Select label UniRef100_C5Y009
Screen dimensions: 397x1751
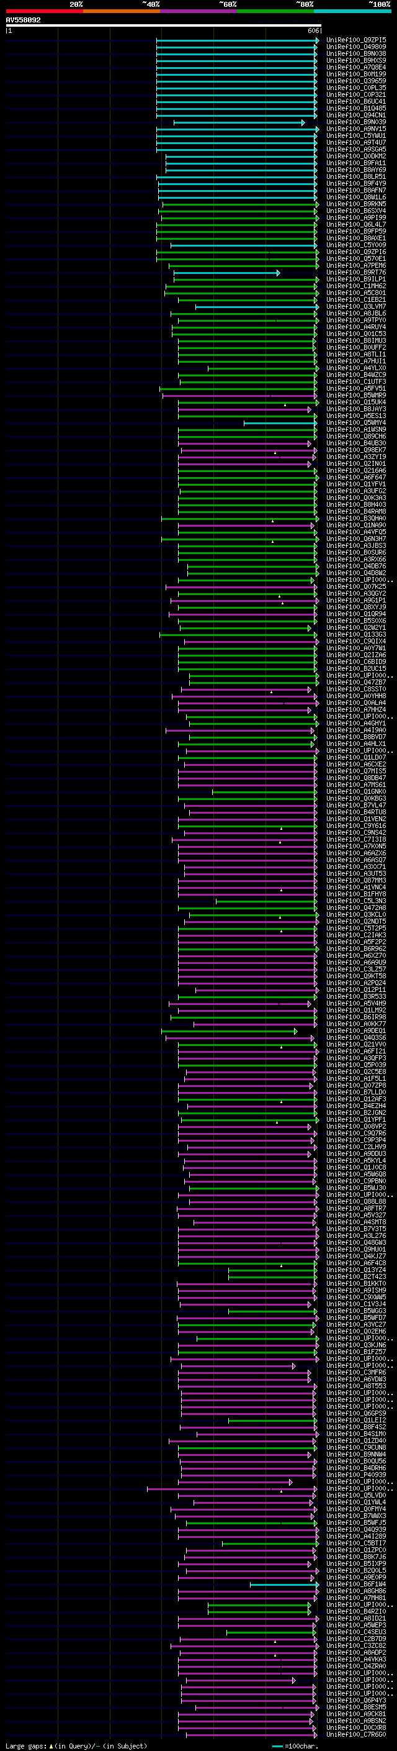point(356,245)
